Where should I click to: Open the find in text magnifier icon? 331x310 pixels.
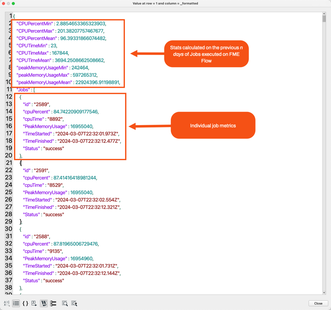pyautogui.click(x=65, y=303)
